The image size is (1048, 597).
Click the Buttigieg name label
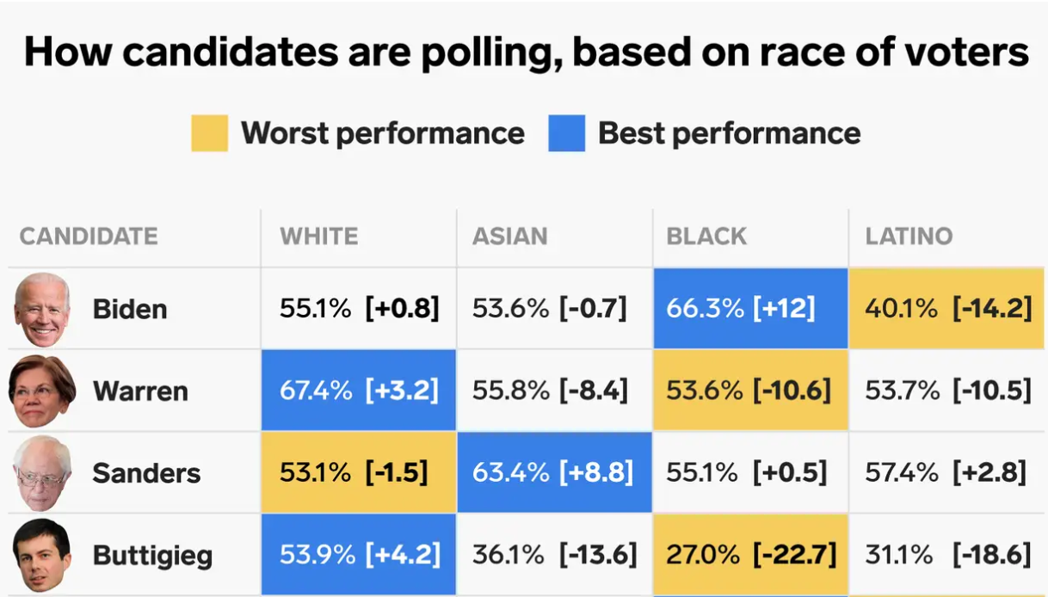click(152, 556)
